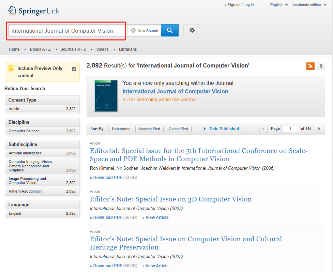Open International Journal of Computer Vision journal link
Viewport: 333px width, 272px height.
tap(175, 91)
